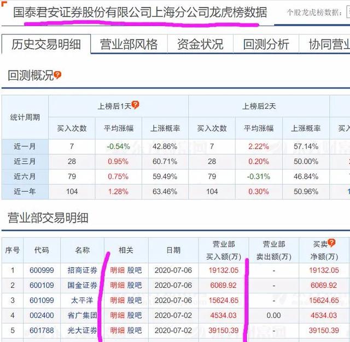Click the 营业部买入额(万) column header
This screenshot has height=342, width=350.
[x=224, y=250]
